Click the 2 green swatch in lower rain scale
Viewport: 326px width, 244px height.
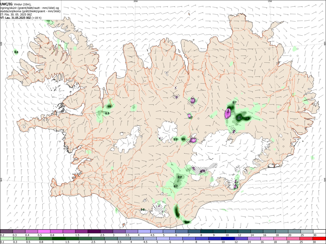point(85,238)
